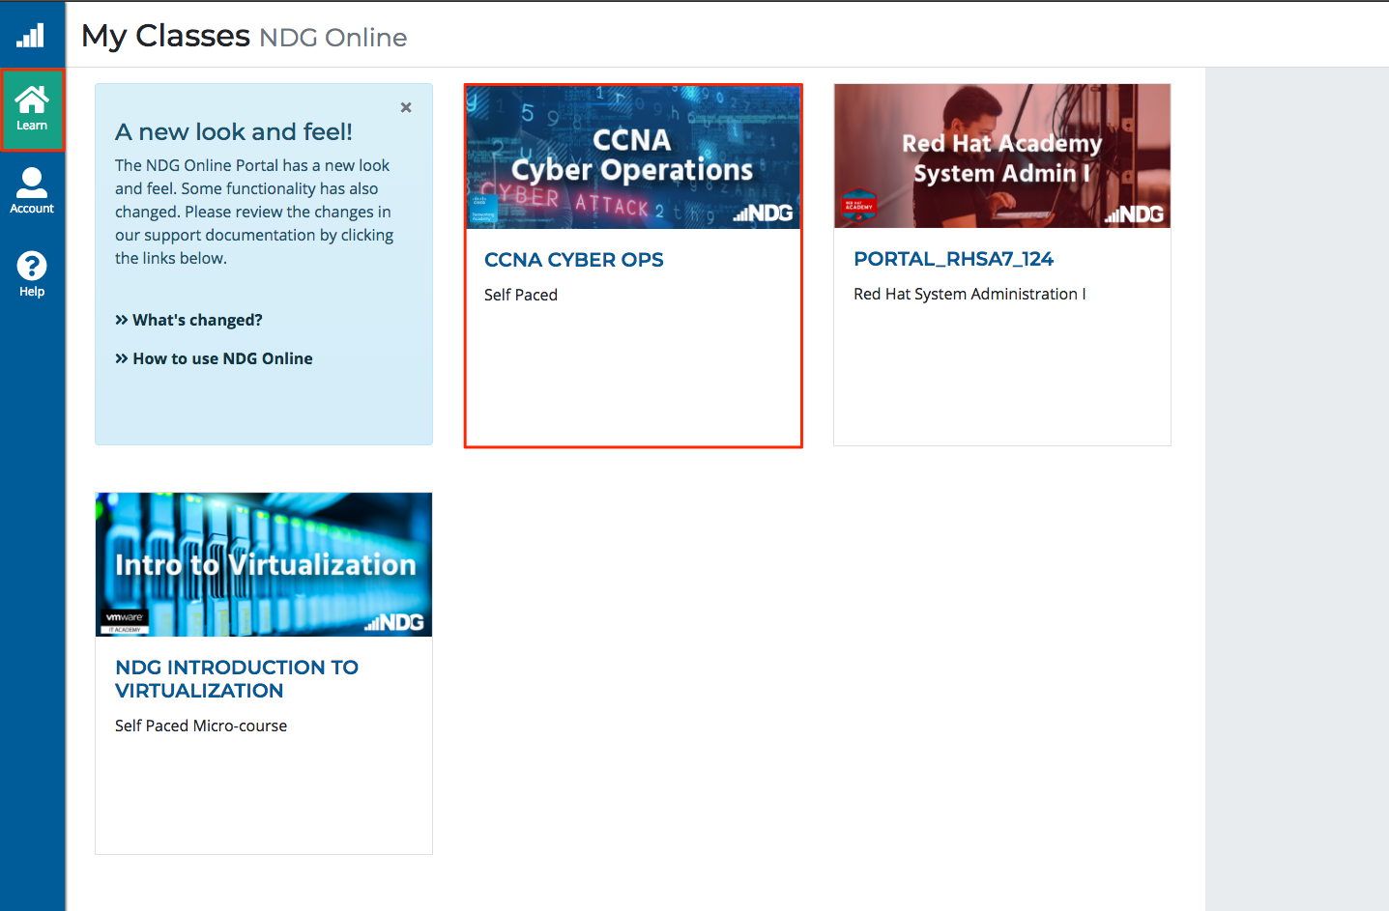Click the Red Hat Academy banner image
The height and width of the screenshot is (911, 1389).
click(x=1001, y=156)
